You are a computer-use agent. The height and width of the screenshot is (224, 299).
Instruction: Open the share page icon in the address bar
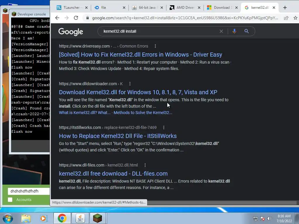coord(286,18)
